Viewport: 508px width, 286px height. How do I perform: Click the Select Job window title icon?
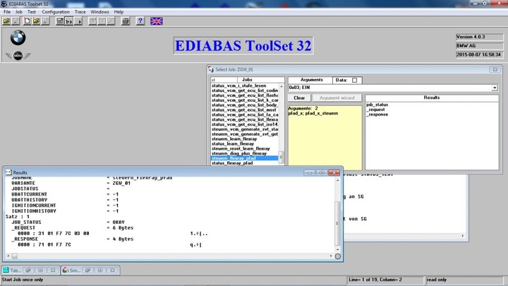coord(211,69)
